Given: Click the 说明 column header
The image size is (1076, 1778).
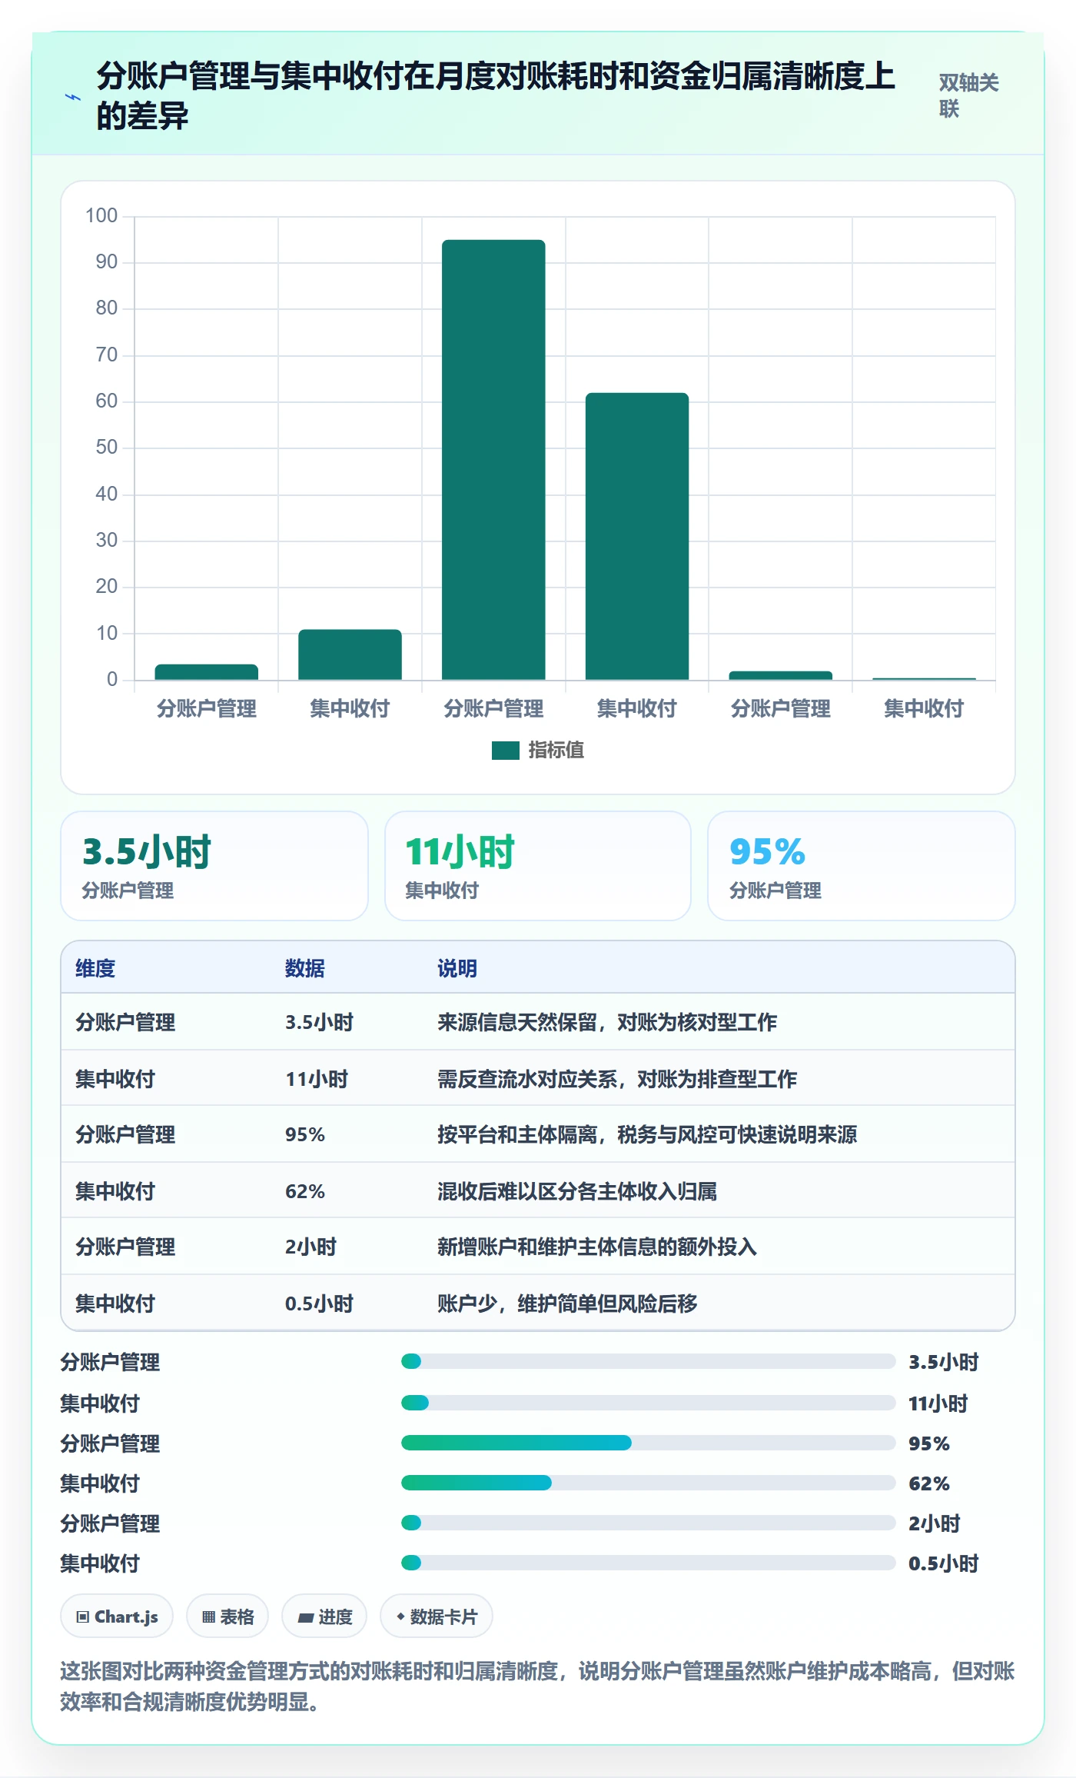Looking at the screenshot, I should 457,968.
